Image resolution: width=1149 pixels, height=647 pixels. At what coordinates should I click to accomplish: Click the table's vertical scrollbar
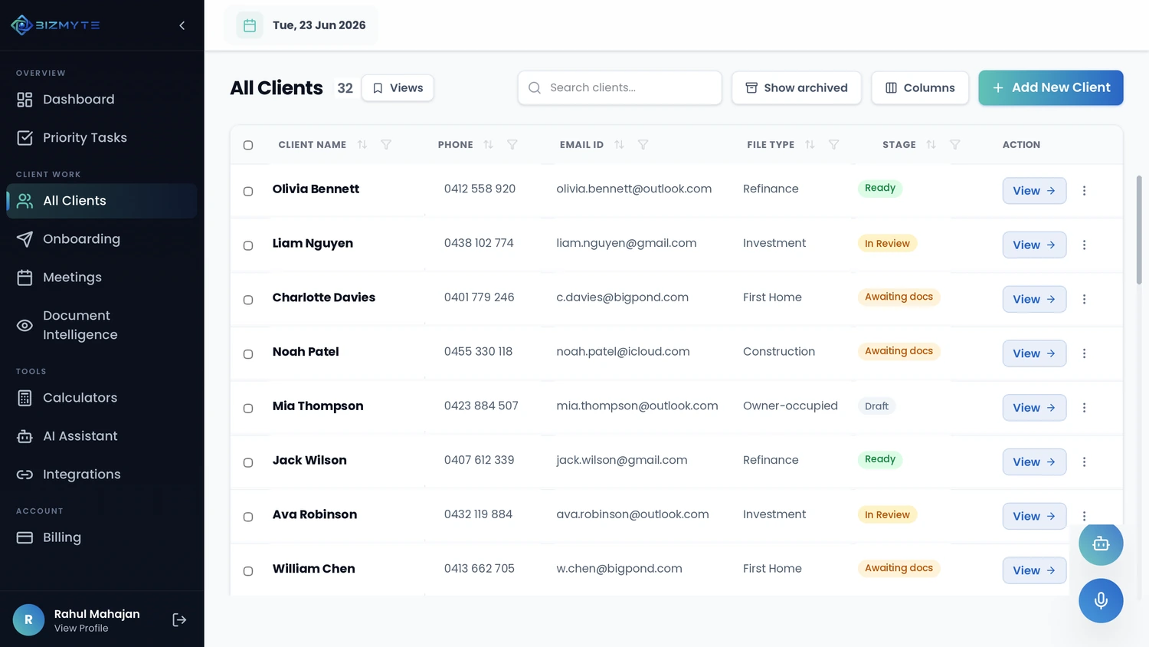pyautogui.click(x=1139, y=230)
